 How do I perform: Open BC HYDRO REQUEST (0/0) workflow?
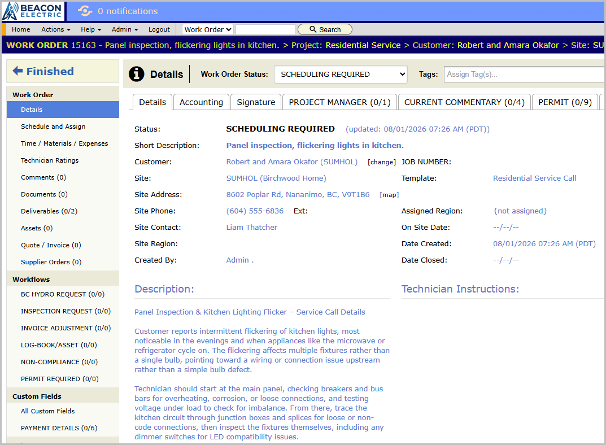pos(63,294)
